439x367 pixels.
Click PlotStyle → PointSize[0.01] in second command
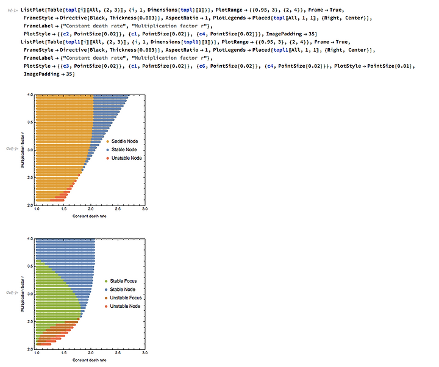click(x=373, y=66)
